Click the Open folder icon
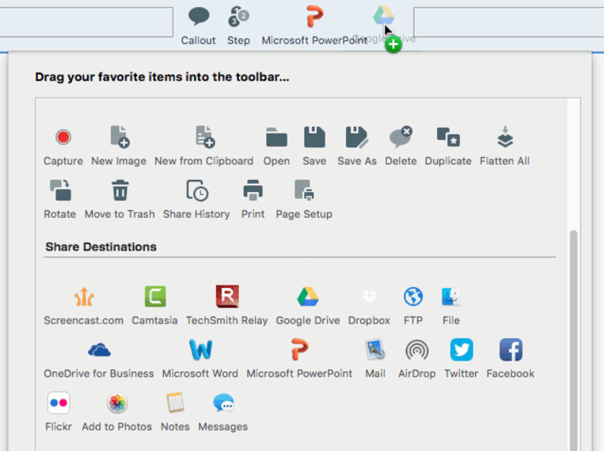Viewport: 604px width, 451px height. tap(276, 137)
